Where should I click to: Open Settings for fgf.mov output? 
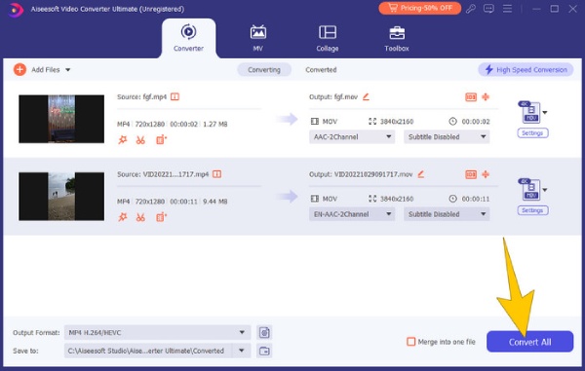[x=532, y=133]
